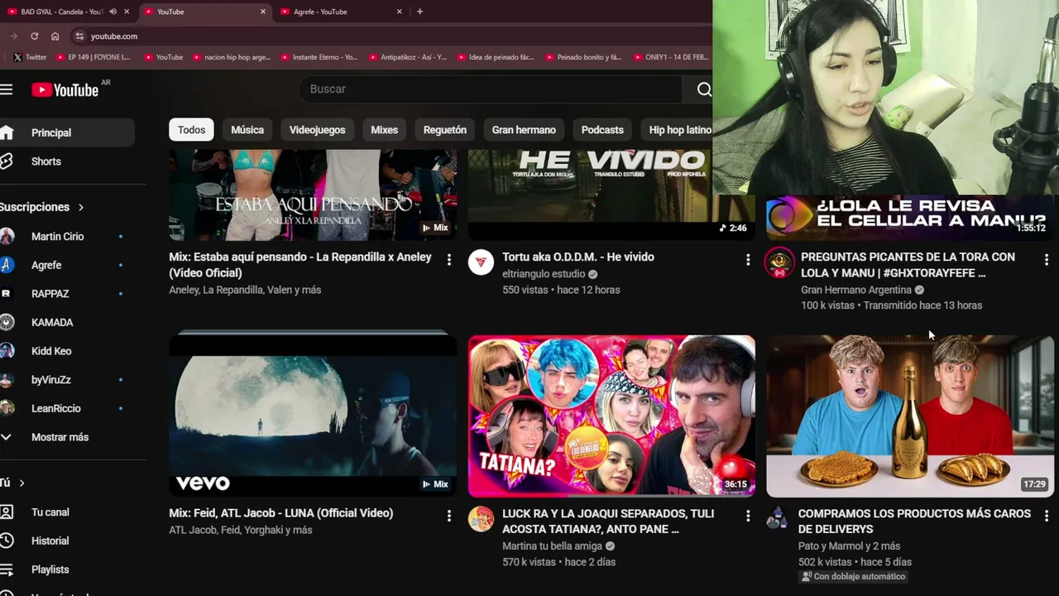Click the browser home button
Screen dimensions: 1059x596
(x=55, y=36)
